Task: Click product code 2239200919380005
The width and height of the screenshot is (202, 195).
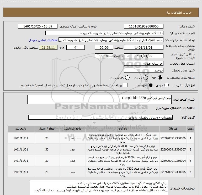Action: tap(173, 172)
